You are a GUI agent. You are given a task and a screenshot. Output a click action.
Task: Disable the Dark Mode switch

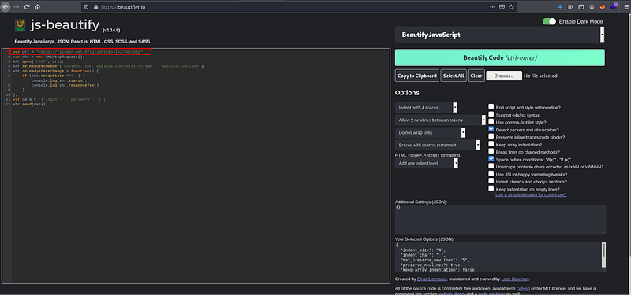click(x=549, y=21)
